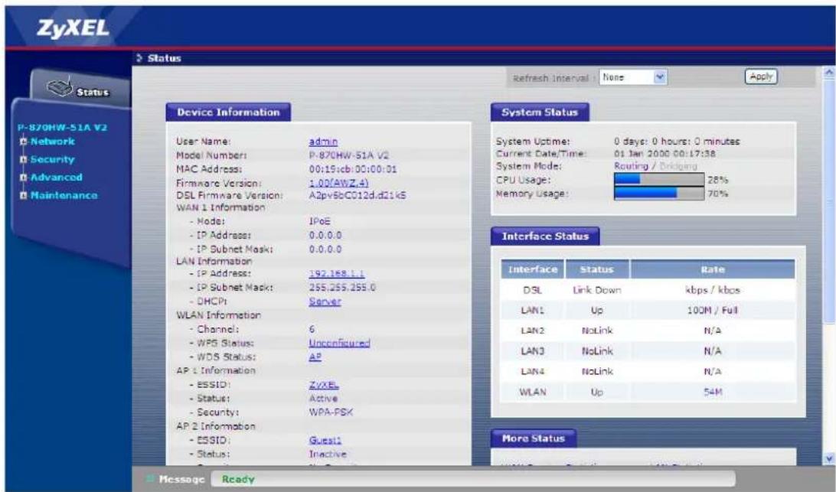Click the DSL firmware version value

click(x=358, y=196)
